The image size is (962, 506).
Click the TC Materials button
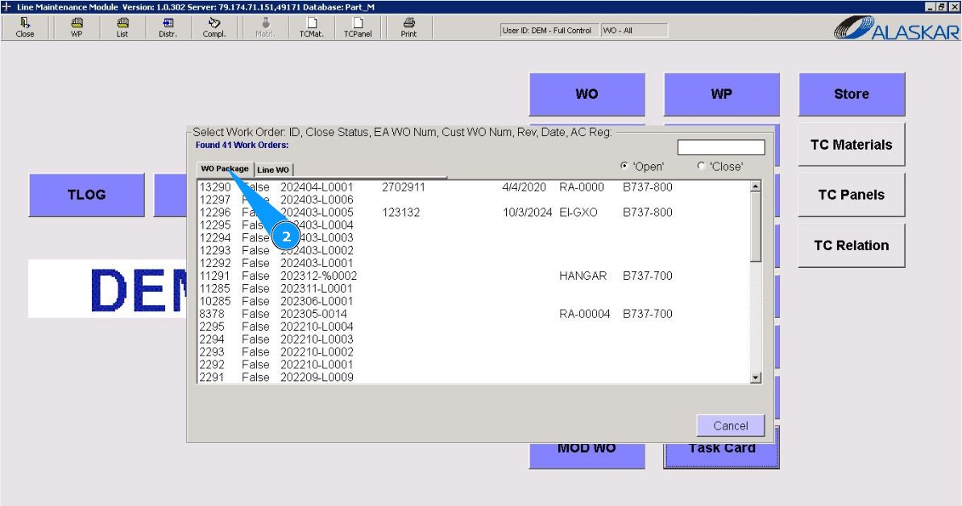coord(851,145)
